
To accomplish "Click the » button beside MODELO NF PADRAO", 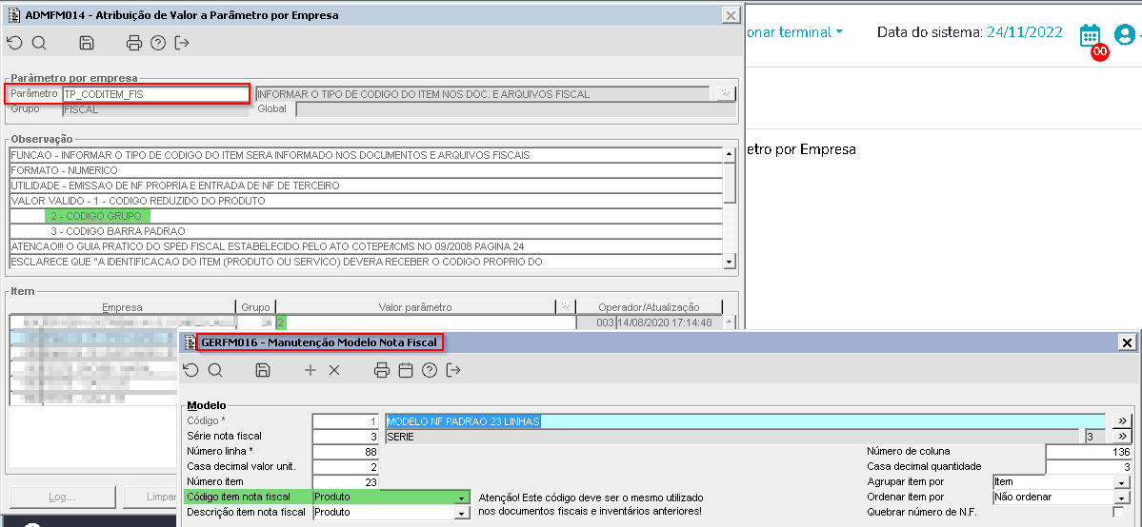I will [x=1121, y=421].
